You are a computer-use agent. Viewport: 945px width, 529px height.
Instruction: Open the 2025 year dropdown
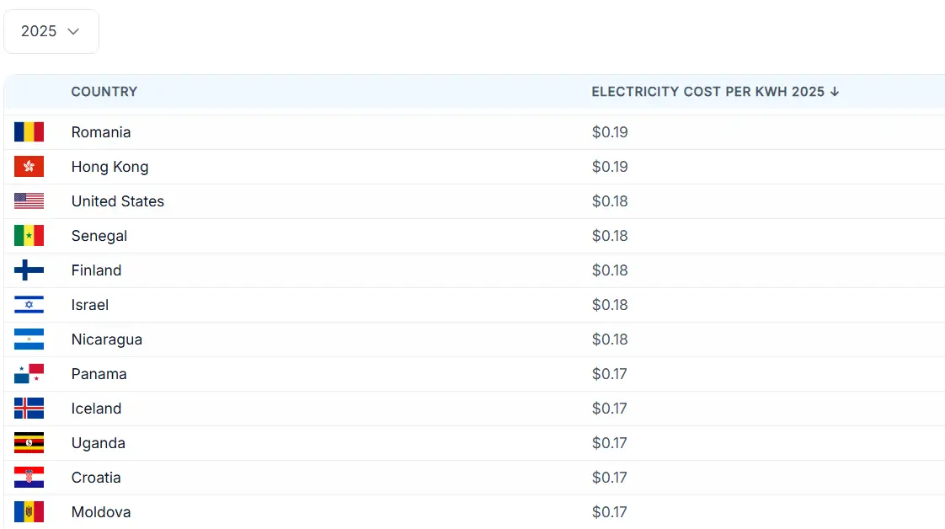(x=51, y=32)
